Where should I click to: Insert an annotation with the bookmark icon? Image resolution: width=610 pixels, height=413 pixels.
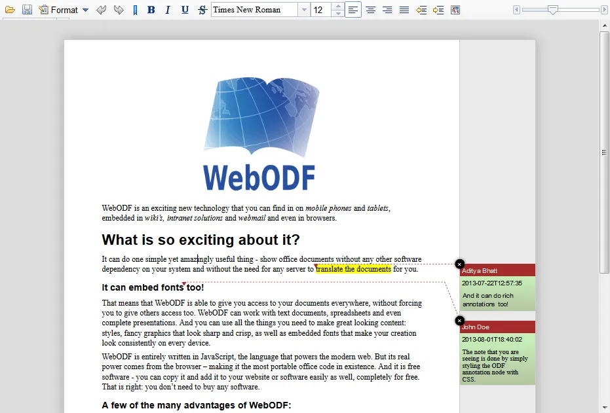[136, 9]
